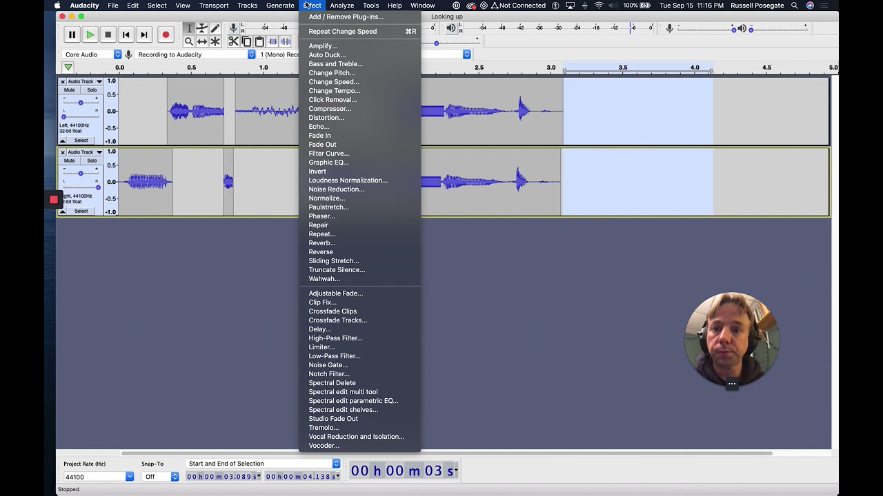Choose Normalize... effect

pyautogui.click(x=326, y=198)
